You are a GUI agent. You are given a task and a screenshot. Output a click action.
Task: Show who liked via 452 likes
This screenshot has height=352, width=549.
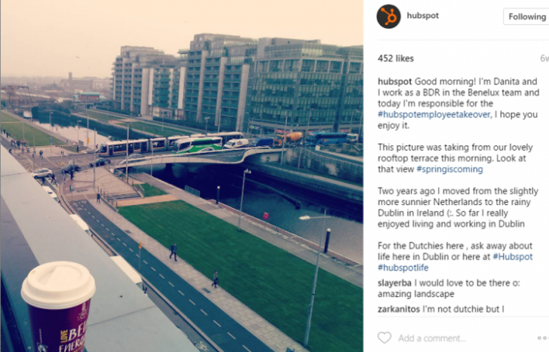[x=396, y=58]
